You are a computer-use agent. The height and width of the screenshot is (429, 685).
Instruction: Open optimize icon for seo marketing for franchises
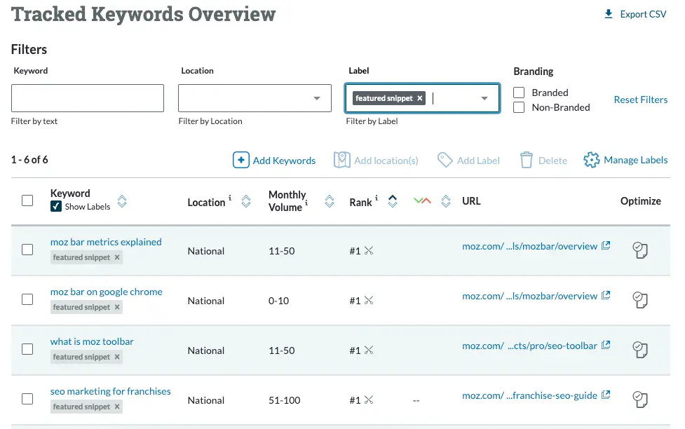tap(639, 400)
